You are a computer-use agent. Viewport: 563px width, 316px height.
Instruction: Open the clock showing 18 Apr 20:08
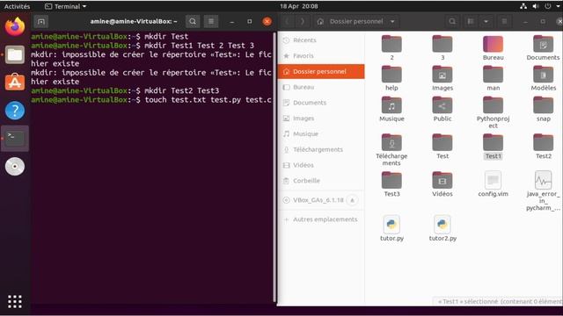(x=299, y=6)
